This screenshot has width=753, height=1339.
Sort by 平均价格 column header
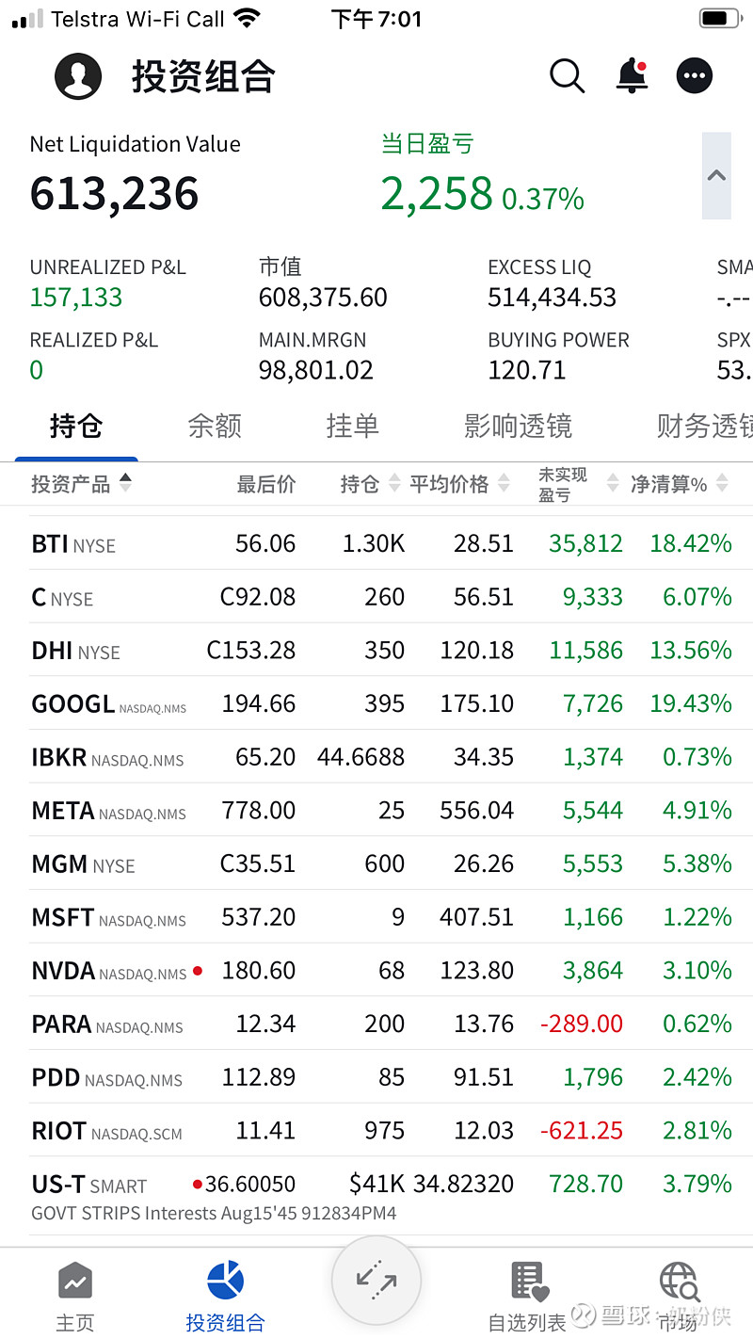pyautogui.click(x=459, y=484)
